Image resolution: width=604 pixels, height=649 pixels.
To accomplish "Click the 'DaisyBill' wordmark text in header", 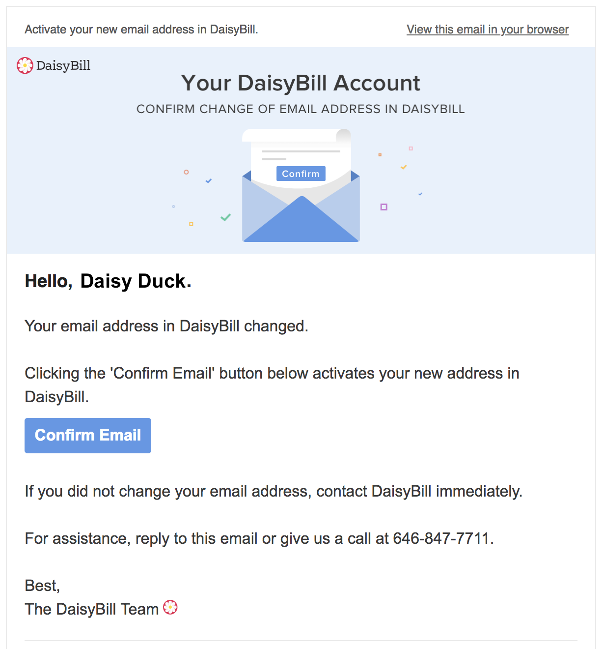I will tap(63, 65).
